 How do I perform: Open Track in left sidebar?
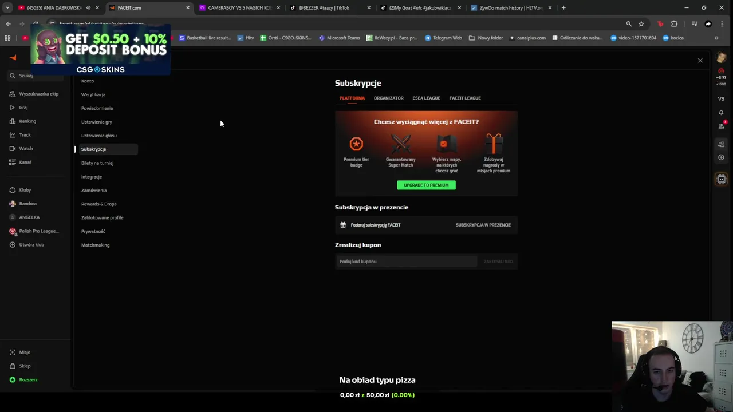tap(21, 135)
